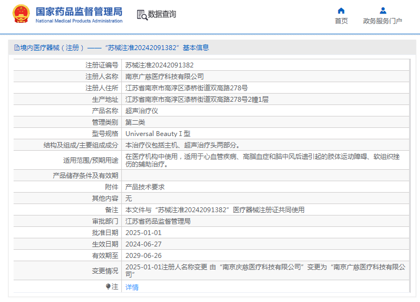Viewport: 420px width, 302px height.
Task: Click the 产品名称 row label
Action: [105, 111]
